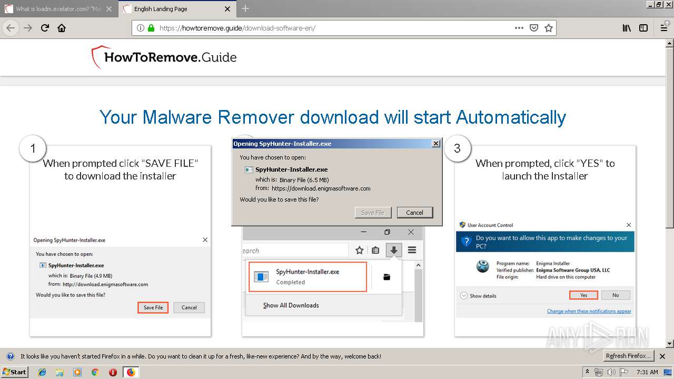This screenshot has height=379, width=674.
Task: Go forward with the browser forward arrow
Action: [28, 28]
